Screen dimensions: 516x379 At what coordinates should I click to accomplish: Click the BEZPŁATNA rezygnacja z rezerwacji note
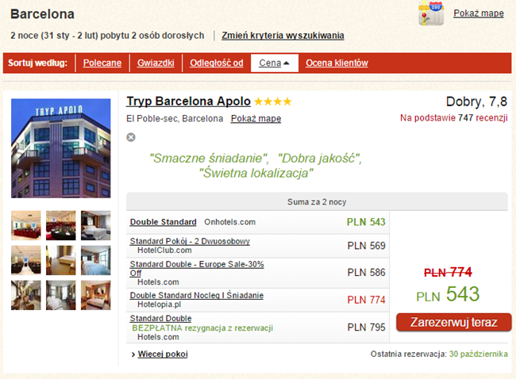pyautogui.click(x=202, y=327)
